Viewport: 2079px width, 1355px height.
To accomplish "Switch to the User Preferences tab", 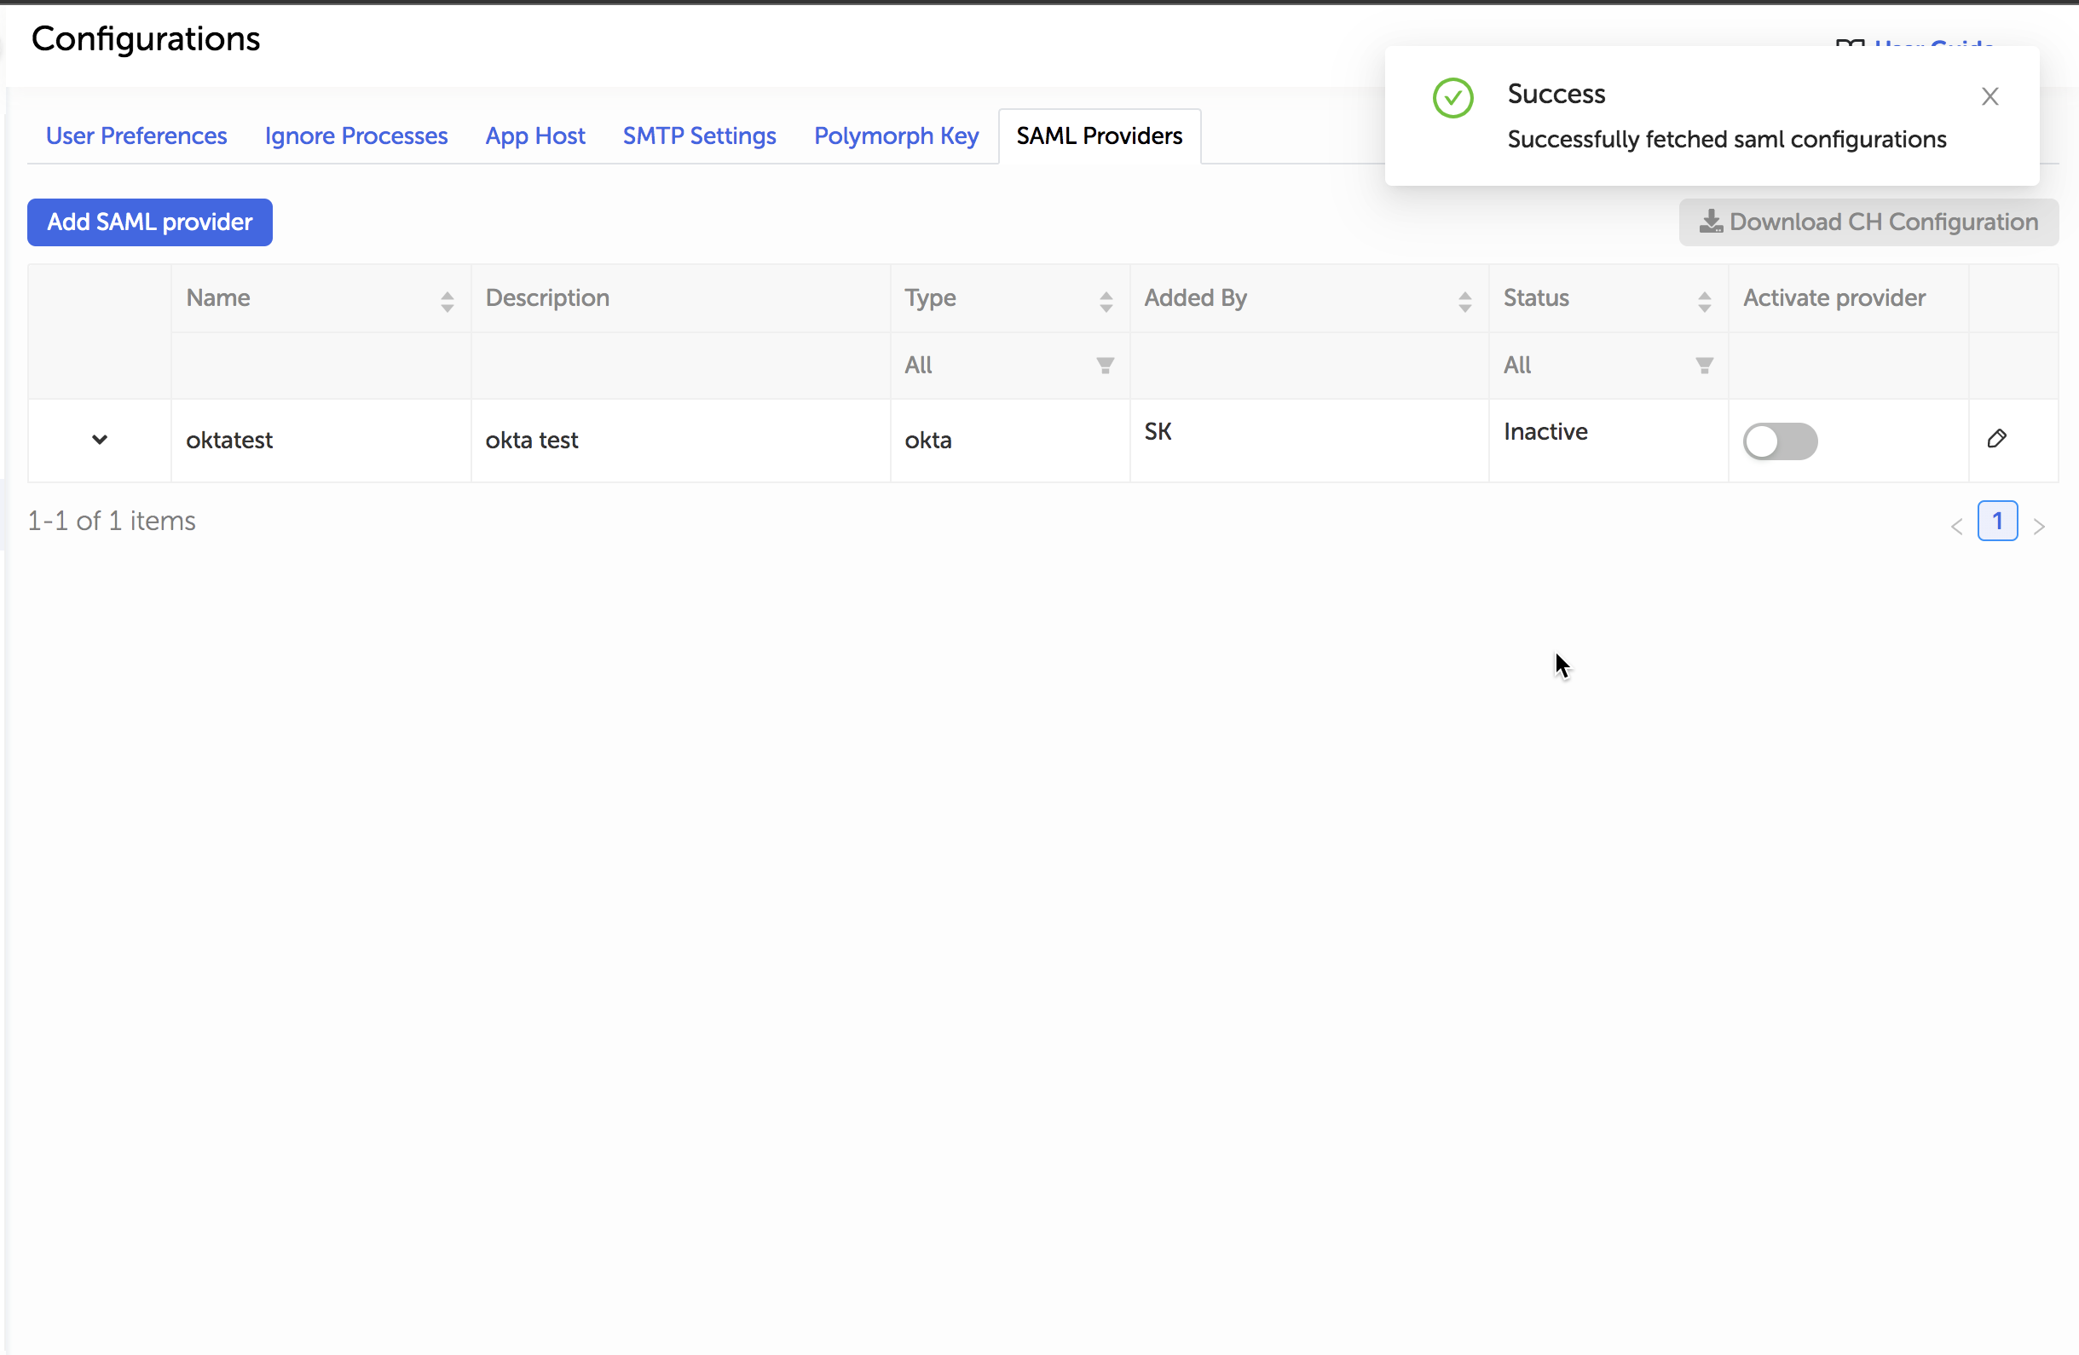I will 136,135.
